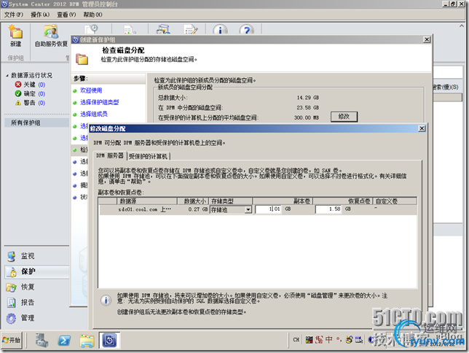Click 修改 (Modify) button
Image resolution: width=469 pixels, height=353 pixels.
tap(344, 117)
